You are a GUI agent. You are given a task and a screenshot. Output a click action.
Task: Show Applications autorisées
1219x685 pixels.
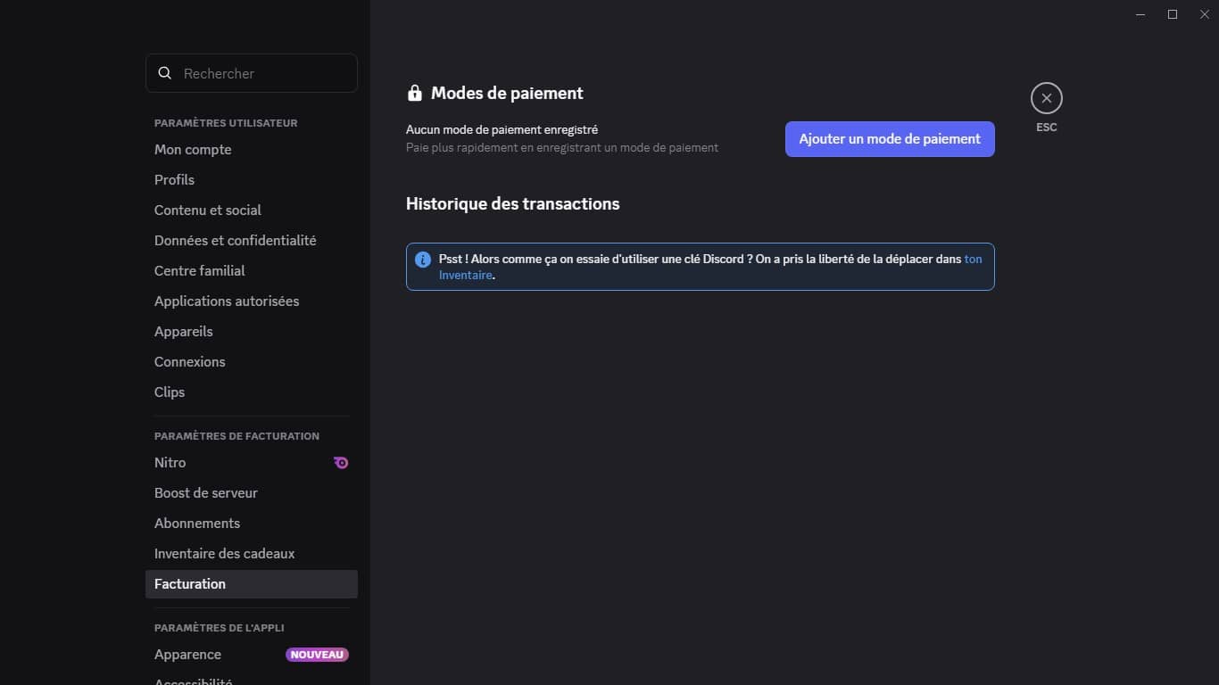pyautogui.click(x=227, y=301)
